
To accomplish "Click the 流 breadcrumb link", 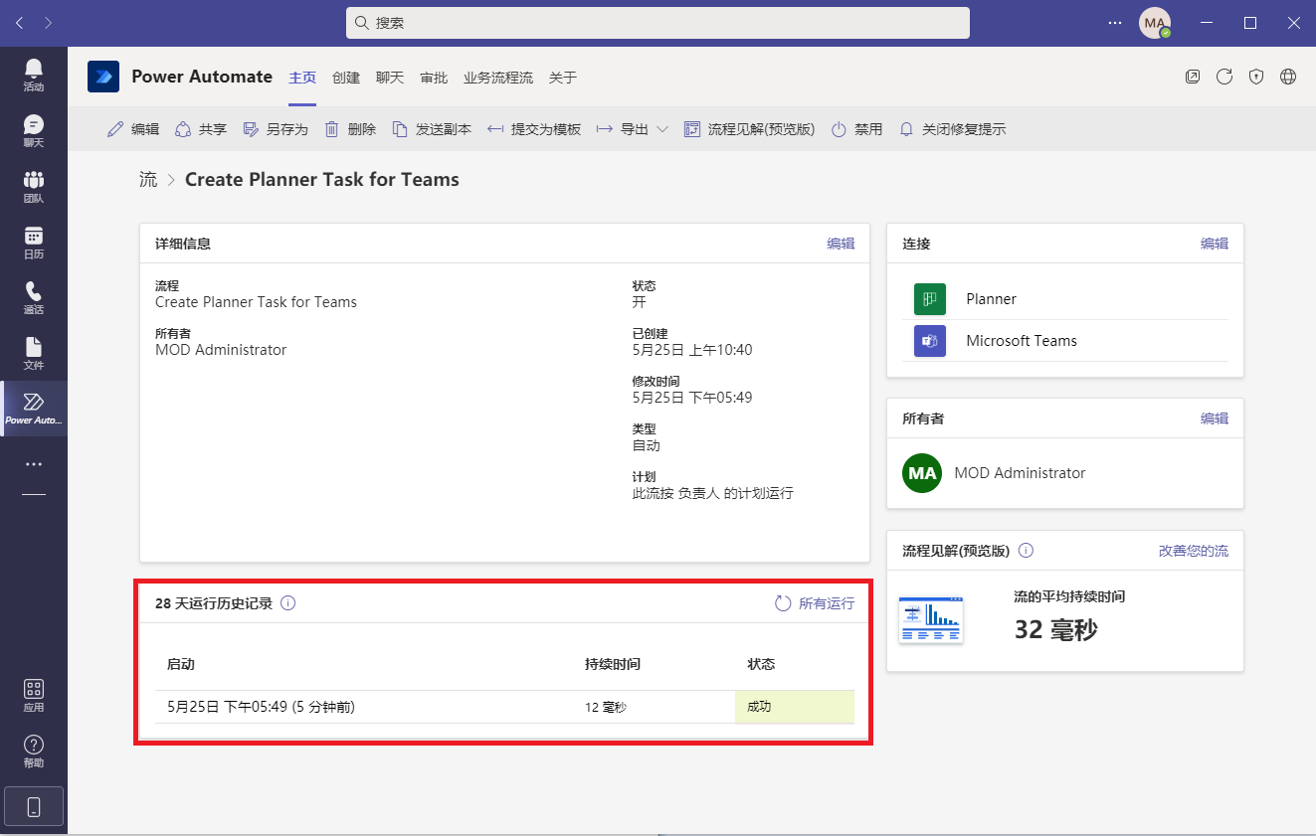I will point(148,180).
